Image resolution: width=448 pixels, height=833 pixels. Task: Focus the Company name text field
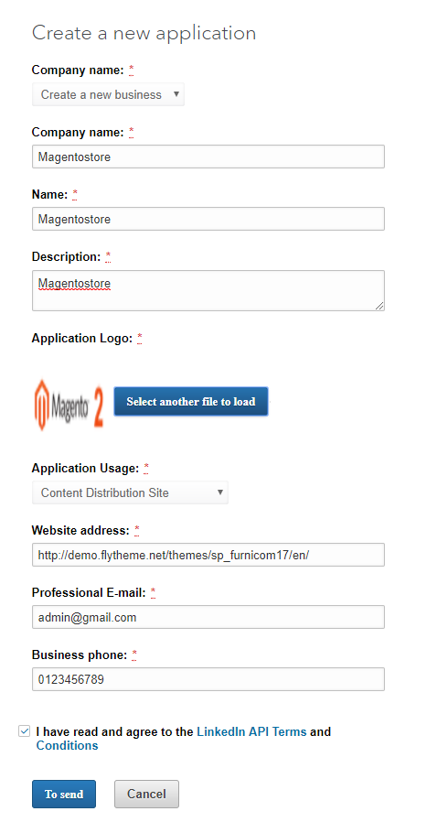point(208,157)
